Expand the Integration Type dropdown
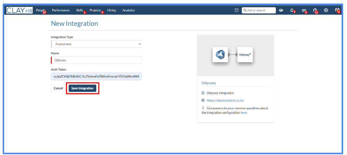This screenshot has width=347, height=155. tap(96, 44)
